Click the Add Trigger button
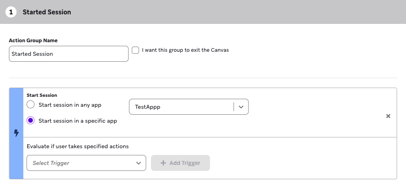Screen dimensions: 406x190 [x=180, y=163]
